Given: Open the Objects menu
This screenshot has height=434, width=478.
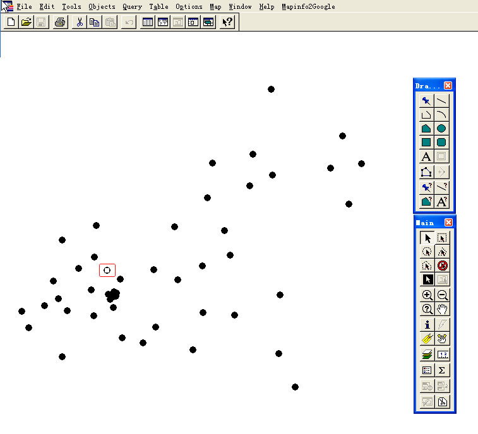Looking at the screenshot, I should (x=102, y=6).
